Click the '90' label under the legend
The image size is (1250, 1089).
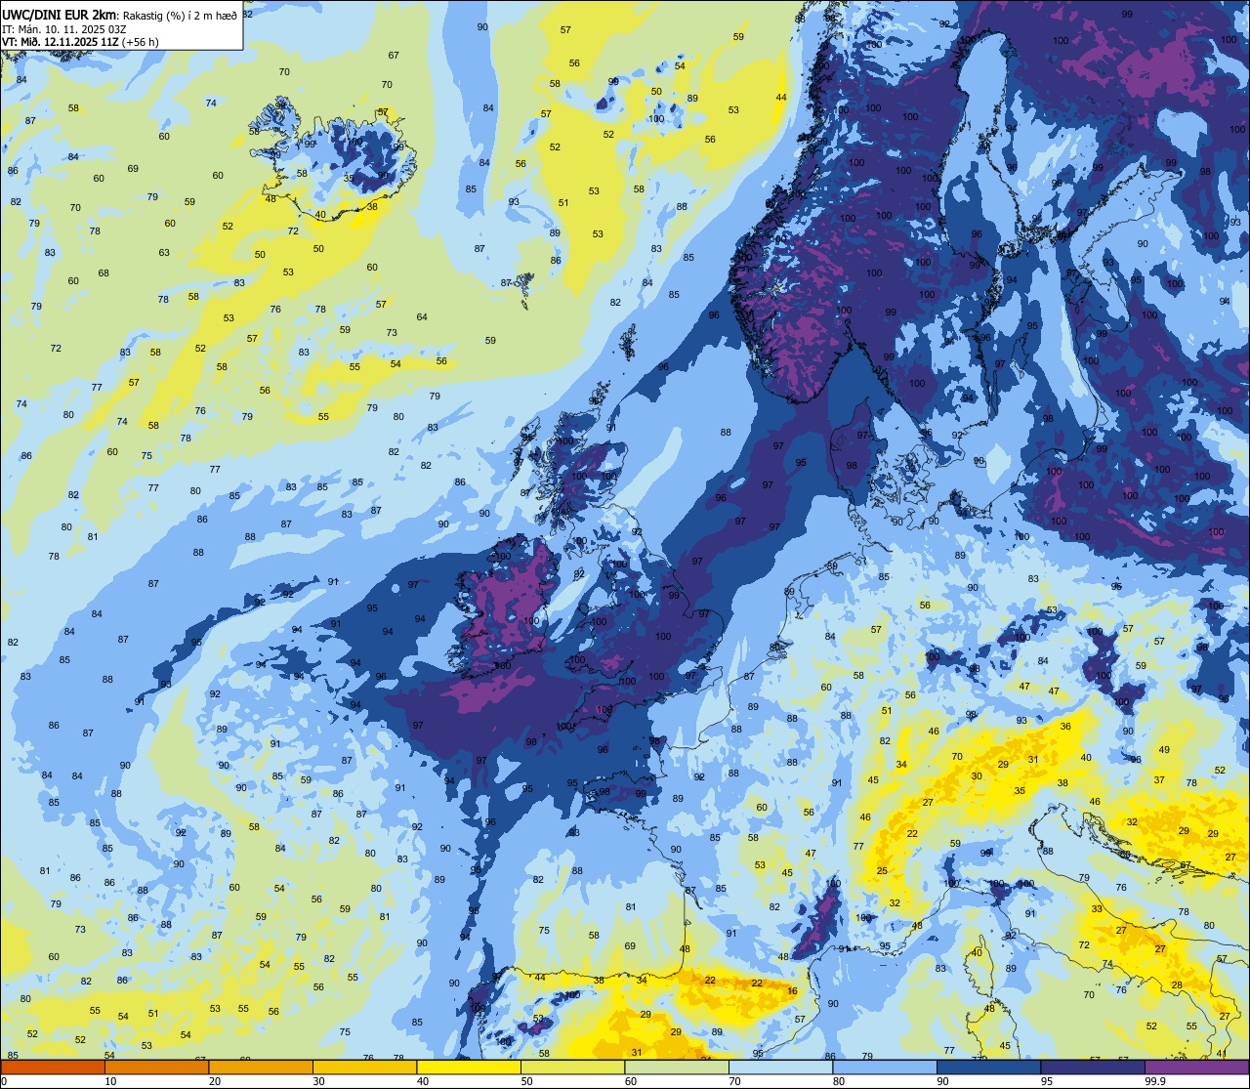[x=943, y=1081]
